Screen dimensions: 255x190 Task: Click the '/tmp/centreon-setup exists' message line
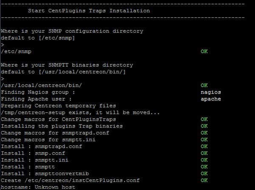pyautogui.click(x=80, y=113)
